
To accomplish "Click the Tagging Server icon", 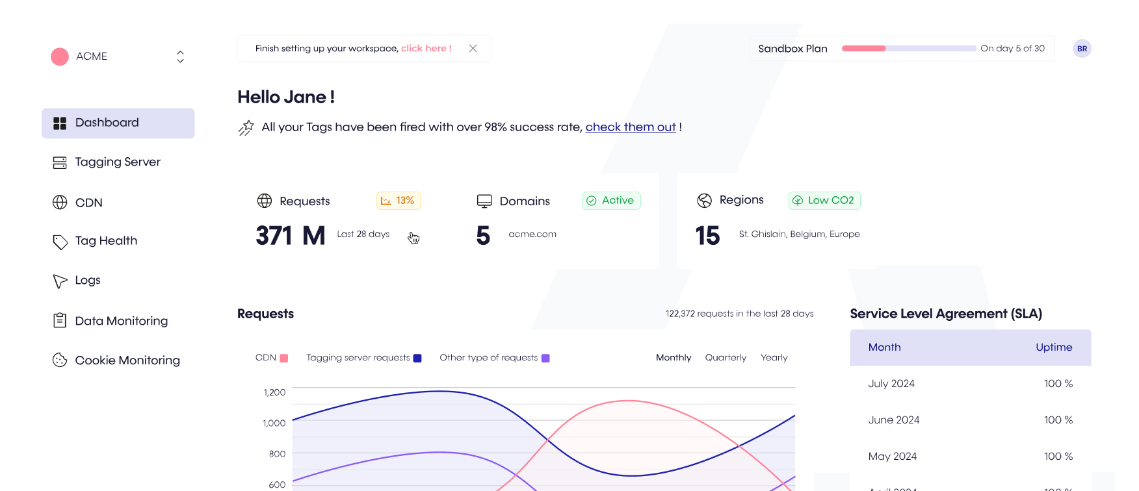I will click(x=60, y=162).
